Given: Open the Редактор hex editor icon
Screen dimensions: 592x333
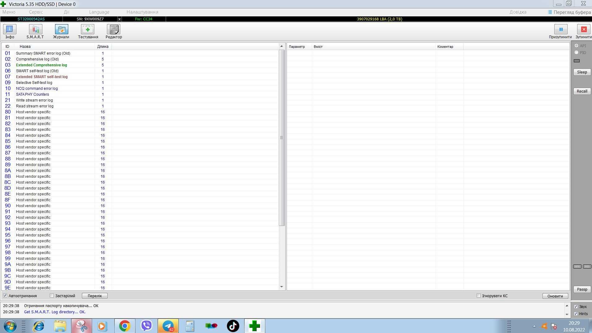Looking at the screenshot, I should pos(114,31).
